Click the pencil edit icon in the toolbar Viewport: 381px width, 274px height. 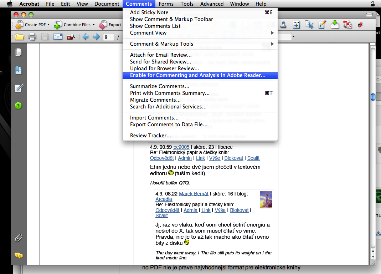[322, 25]
